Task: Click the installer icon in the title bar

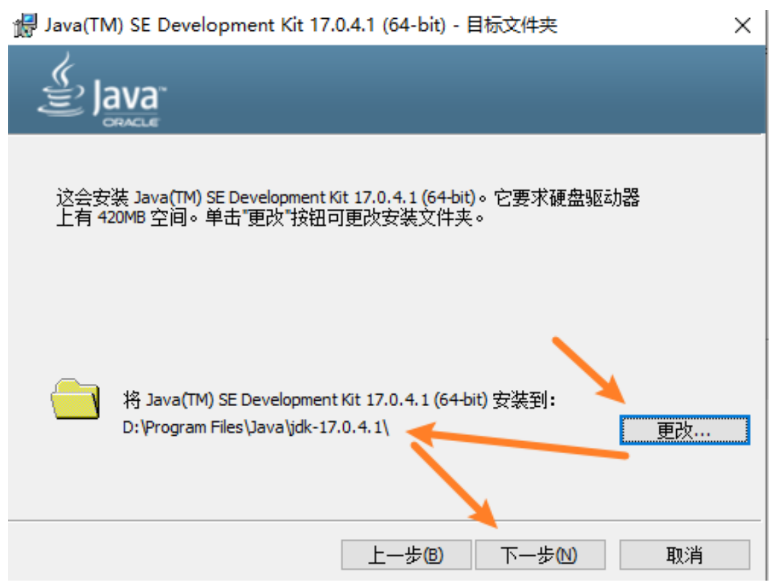Action: click(26, 26)
